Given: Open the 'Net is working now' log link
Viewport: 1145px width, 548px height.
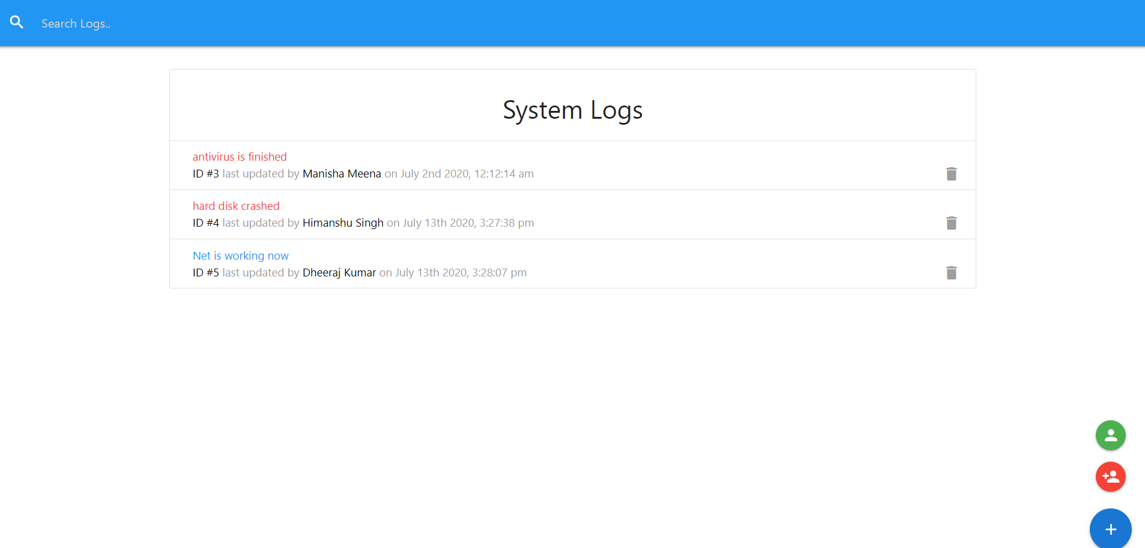Looking at the screenshot, I should [240, 255].
